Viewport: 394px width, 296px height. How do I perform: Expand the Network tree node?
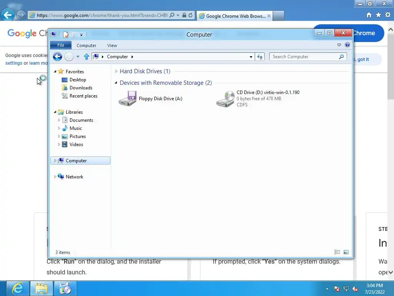click(x=55, y=177)
